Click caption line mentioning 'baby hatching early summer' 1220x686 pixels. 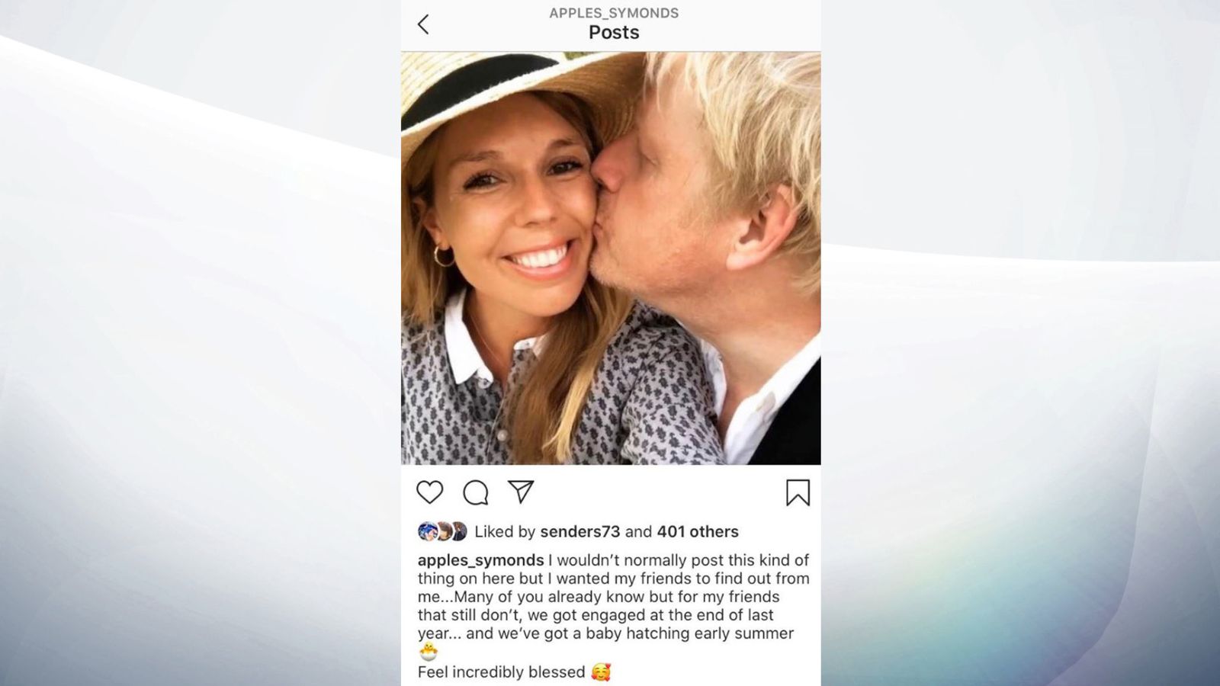pyautogui.click(x=605, y=633)
